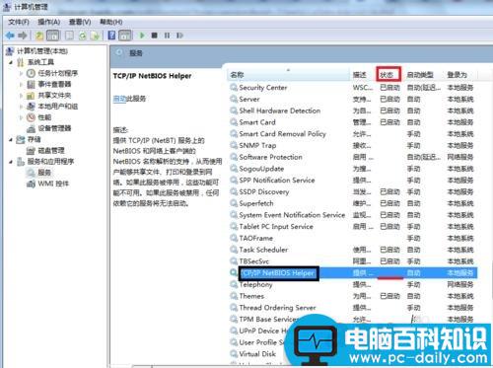Viewport: 493px width, 368px height.
Task: Expand the 共享文件夹 node
Action: pos(22,96)
